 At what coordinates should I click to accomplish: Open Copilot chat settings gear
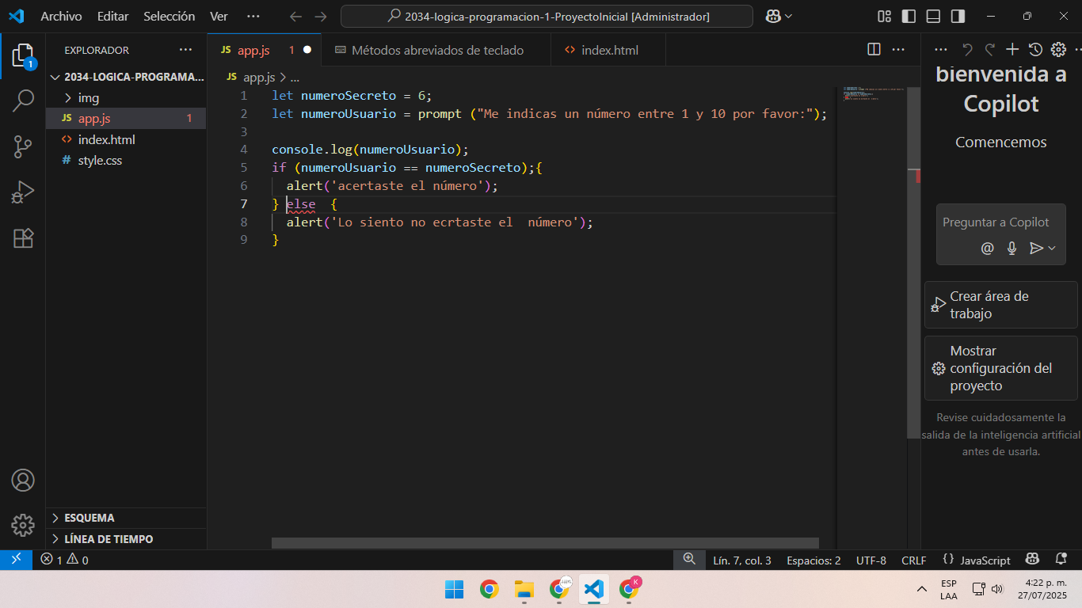pos(1058,49)
